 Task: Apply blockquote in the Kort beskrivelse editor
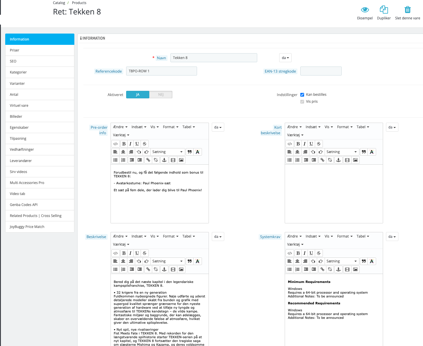(364, 152)
